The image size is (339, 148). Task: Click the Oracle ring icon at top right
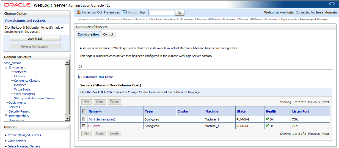(x=332, y=4)
